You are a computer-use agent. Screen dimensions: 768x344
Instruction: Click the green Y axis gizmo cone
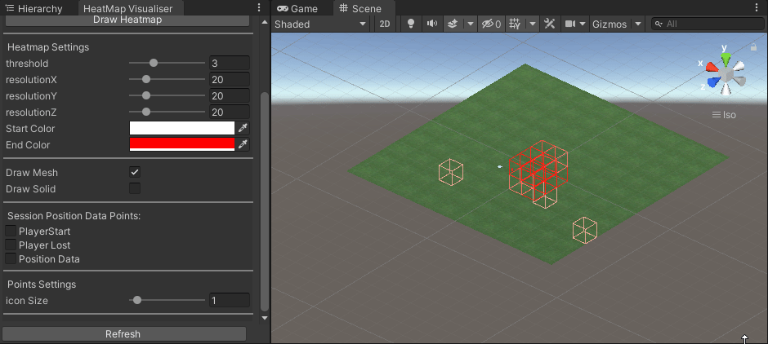click(x=726, y=60)
